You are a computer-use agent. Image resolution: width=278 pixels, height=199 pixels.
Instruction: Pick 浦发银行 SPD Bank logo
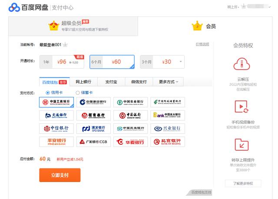[x=93, y=129]
